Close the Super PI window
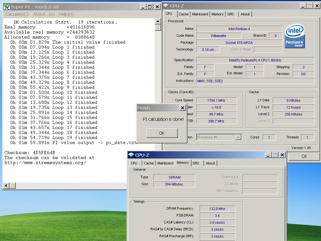Image resolution: width=321 pixels, height=241 pixels. coord(157,7)
